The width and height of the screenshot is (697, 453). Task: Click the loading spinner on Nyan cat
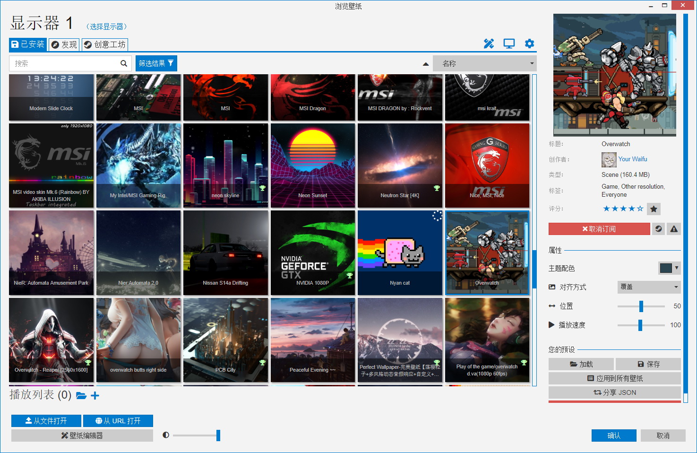(x=437, y=216)
